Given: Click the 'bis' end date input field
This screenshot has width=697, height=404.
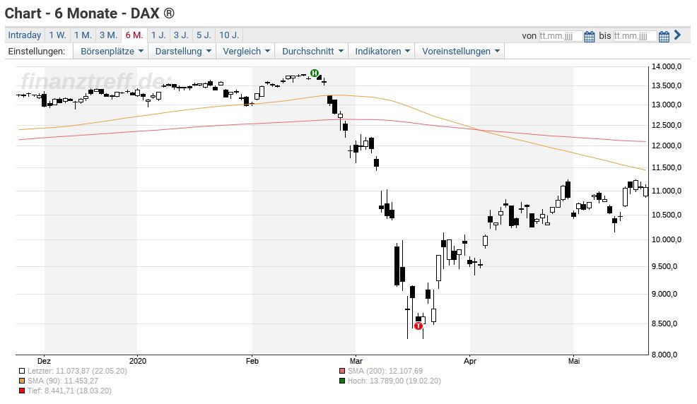Looking at the screenshot, I should coord(635,36).
